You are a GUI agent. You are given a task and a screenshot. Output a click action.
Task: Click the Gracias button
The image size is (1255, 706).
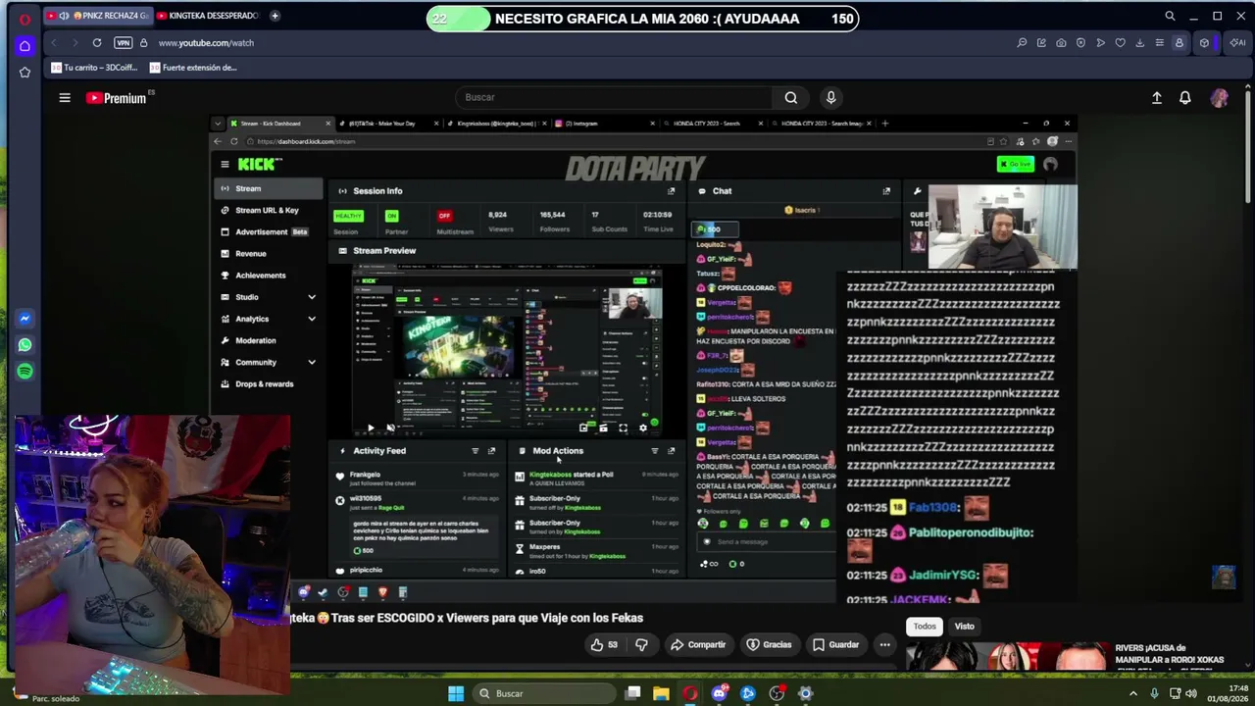[x=770, y=645]
